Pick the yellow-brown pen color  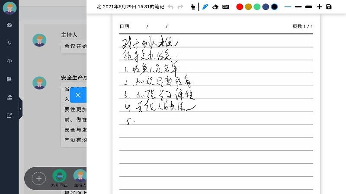click(248, 7)
